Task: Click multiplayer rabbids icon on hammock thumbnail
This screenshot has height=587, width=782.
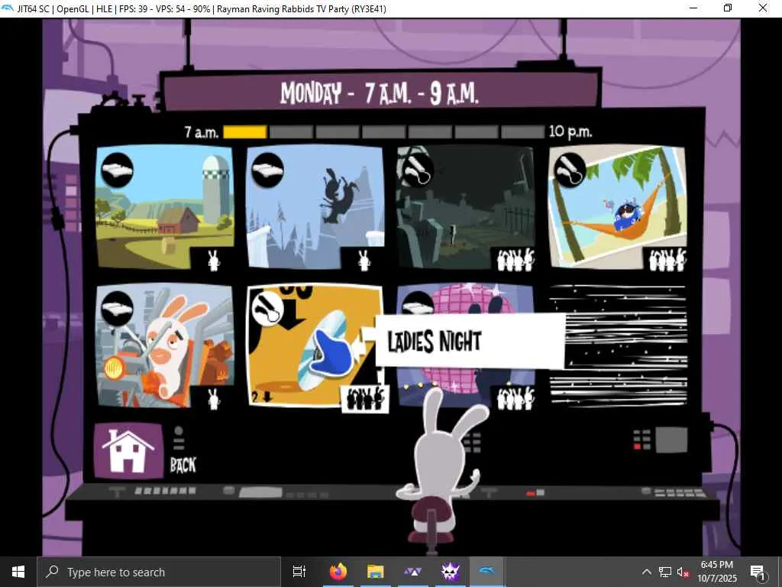Action: 667,260
